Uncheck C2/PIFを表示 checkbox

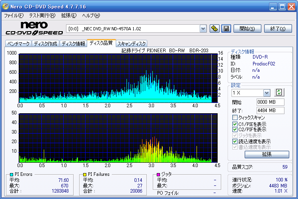click(x=235, y=130)
